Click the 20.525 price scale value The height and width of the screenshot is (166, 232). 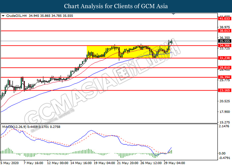(x=225, y=101)
